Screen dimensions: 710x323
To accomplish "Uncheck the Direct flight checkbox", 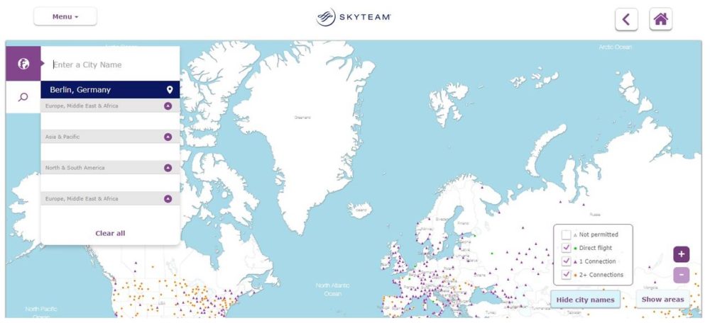I will (566, 247).
